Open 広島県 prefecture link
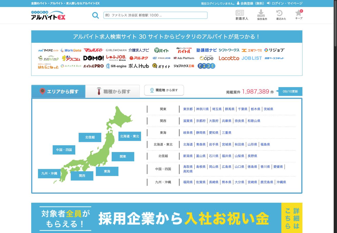 [x=226, y=167]
